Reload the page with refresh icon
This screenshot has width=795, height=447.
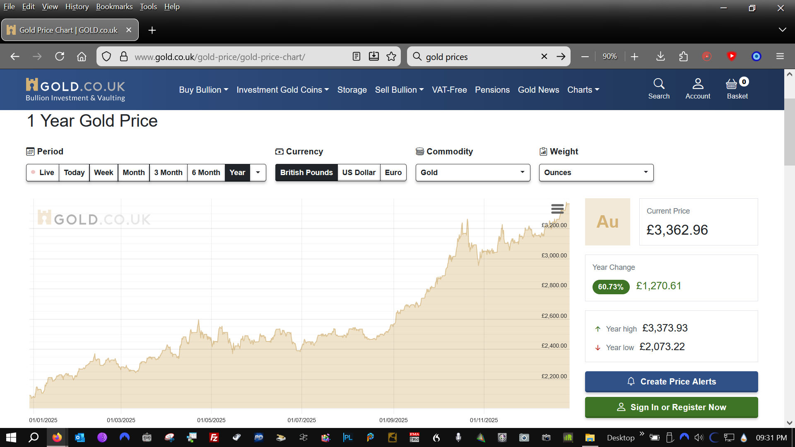coord(60,56)
